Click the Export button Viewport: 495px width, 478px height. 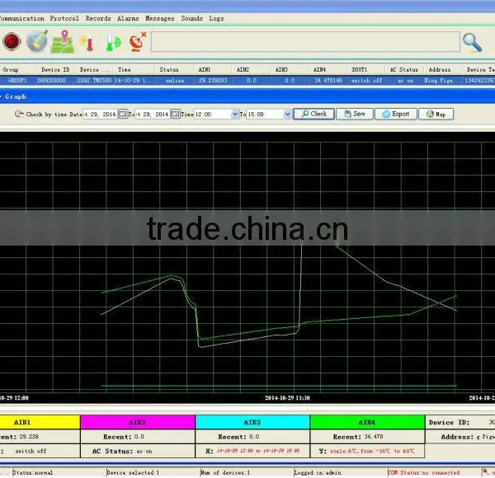pos(396,114)
